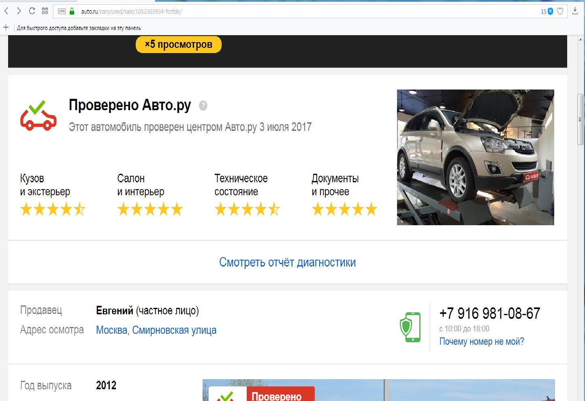Viewport: 585px width, 401px height.
Task: Open the inspection photo of car on lift
Action: click(x=476, y=157)
